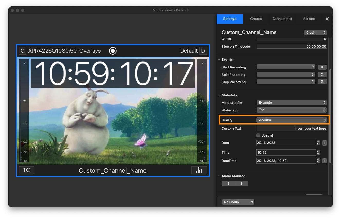The image size is (341, 218).
Task: Collapse the Events section
Action: 219,59
